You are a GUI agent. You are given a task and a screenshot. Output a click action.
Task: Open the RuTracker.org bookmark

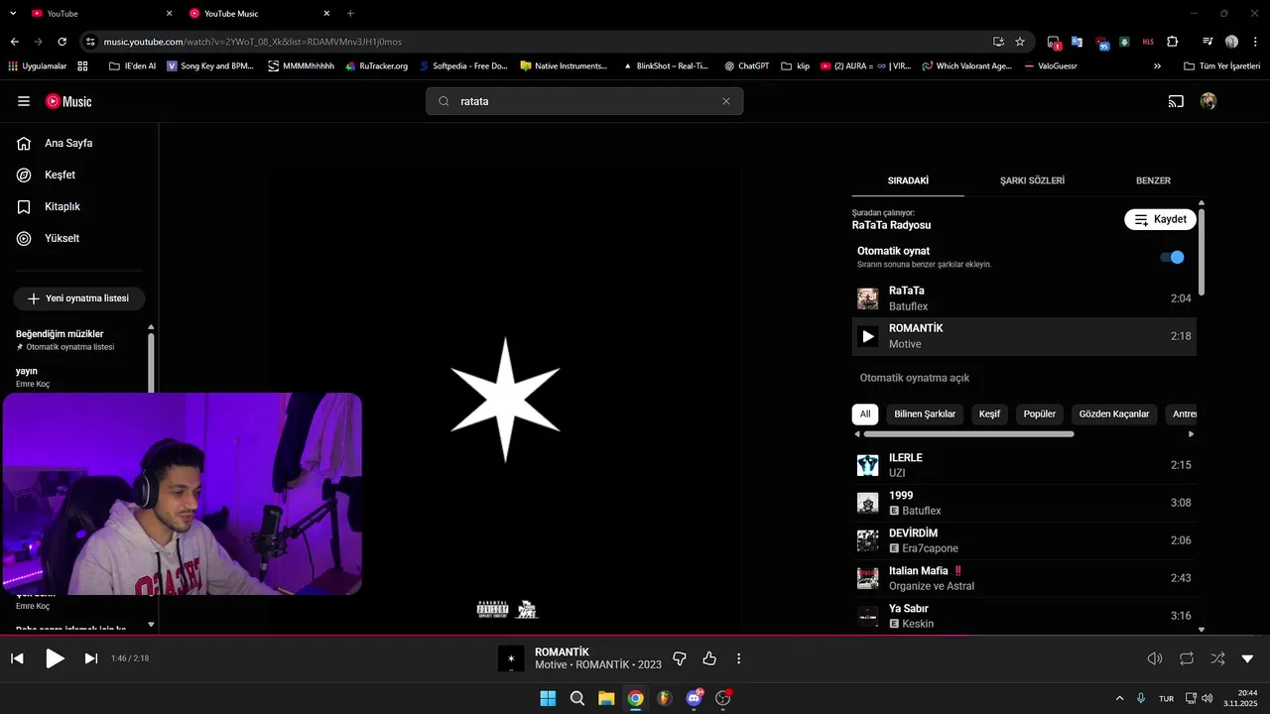[x=376, y=66]
